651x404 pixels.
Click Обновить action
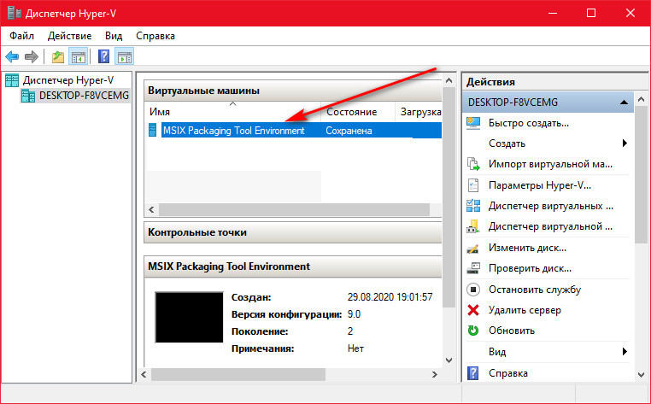[512, 331]
